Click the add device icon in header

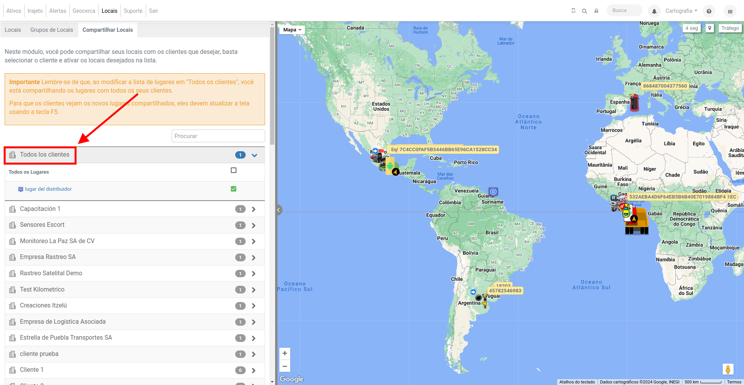pos(573,11)
